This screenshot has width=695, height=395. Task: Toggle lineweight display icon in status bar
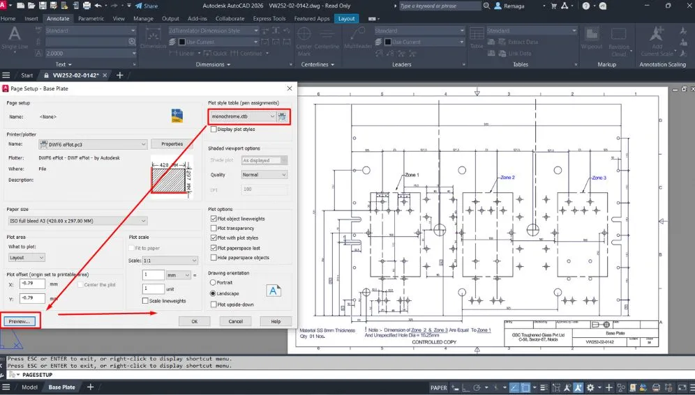(x=544, y=387)
